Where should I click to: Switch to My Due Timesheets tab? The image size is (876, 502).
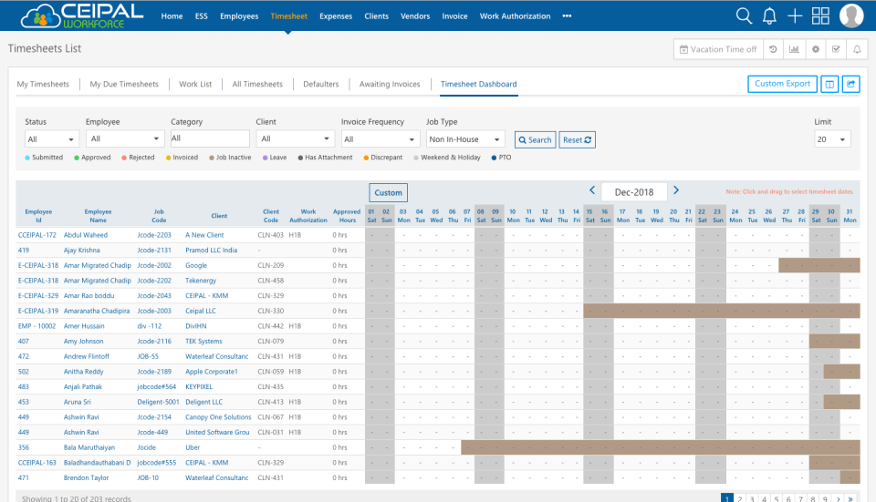pos(124,84)
